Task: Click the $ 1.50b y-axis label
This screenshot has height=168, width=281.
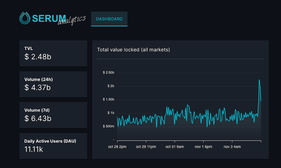Action: (x=108, y=99)
